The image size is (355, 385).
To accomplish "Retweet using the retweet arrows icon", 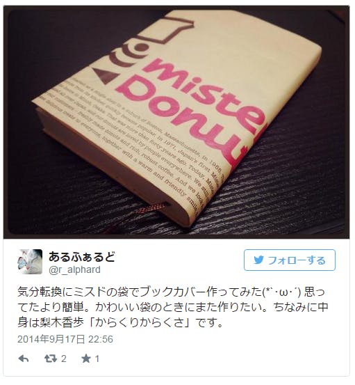I will pyautogui.click(x=51, y=359).
